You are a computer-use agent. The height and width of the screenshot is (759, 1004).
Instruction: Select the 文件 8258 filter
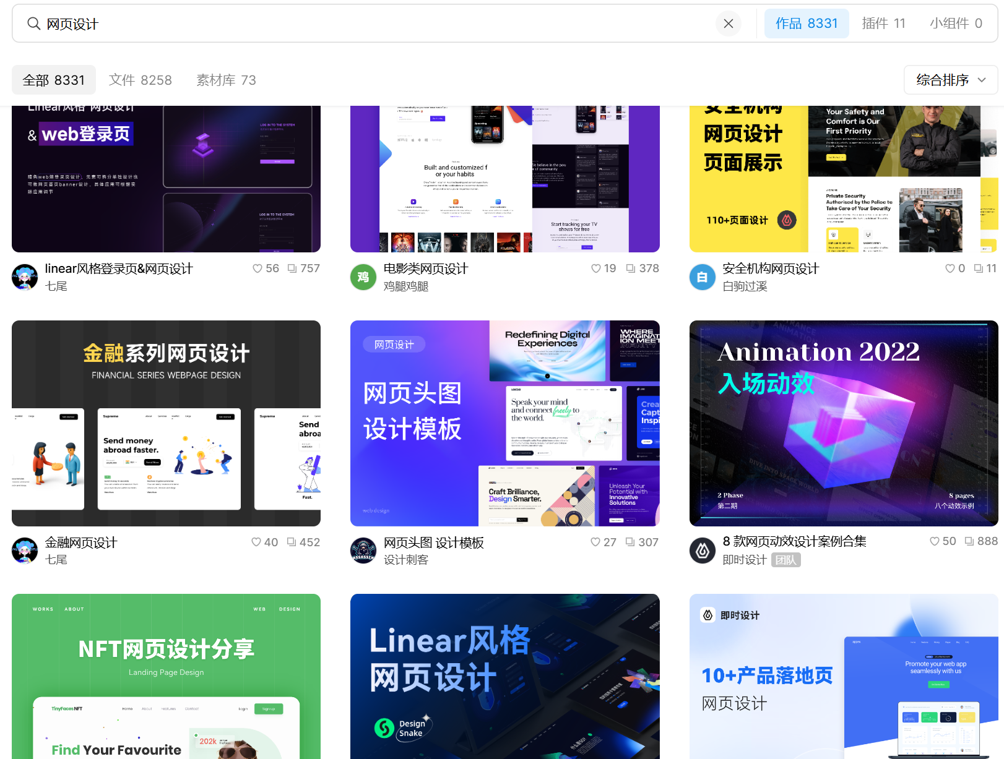point(140,80)
